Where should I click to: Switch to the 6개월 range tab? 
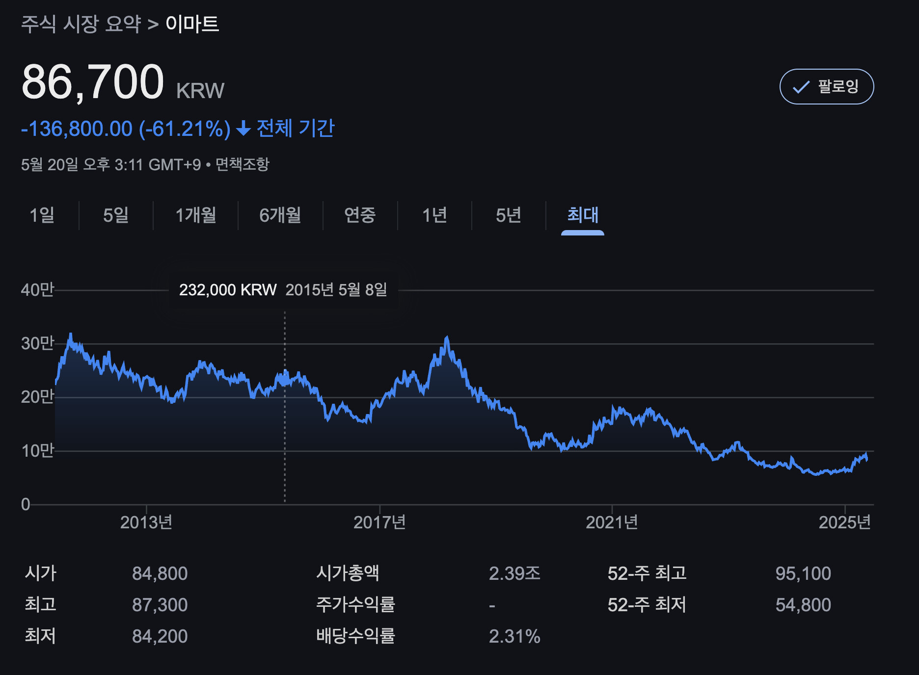pyautogui.click(x=280, y=215)
